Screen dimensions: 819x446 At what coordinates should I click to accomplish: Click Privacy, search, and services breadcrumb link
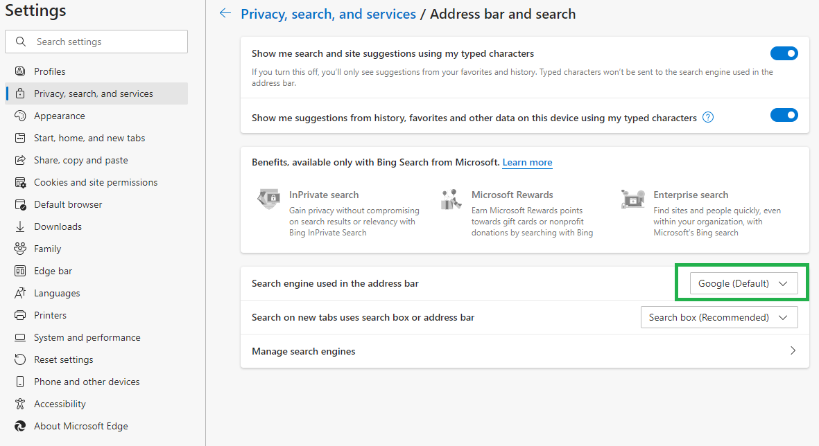(x=328, y=14)
